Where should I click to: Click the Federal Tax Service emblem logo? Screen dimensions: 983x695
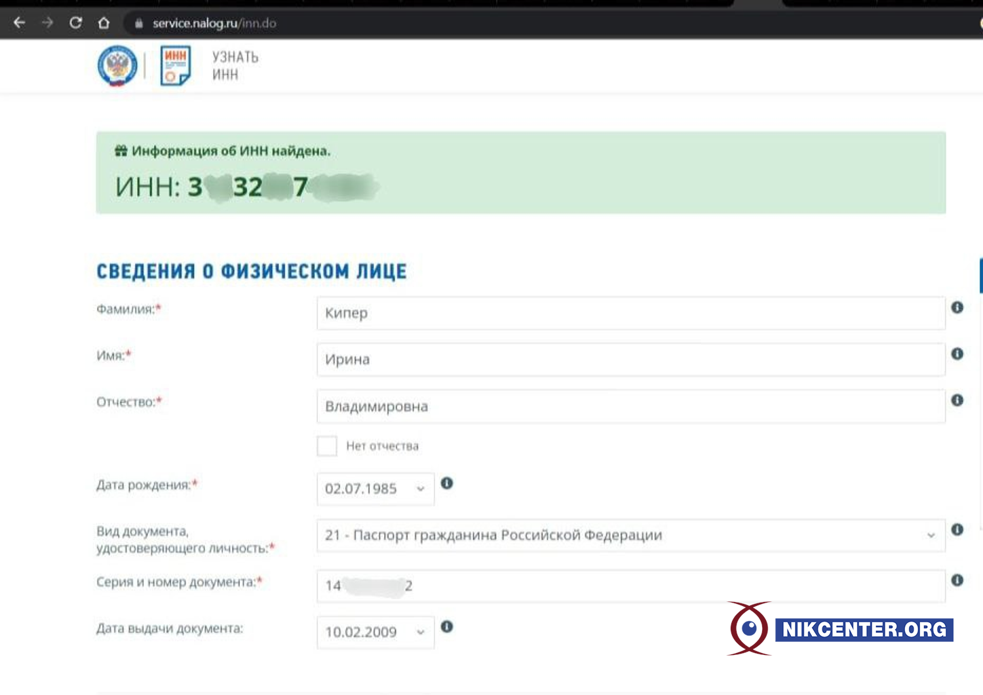click(x=117, y=66)
